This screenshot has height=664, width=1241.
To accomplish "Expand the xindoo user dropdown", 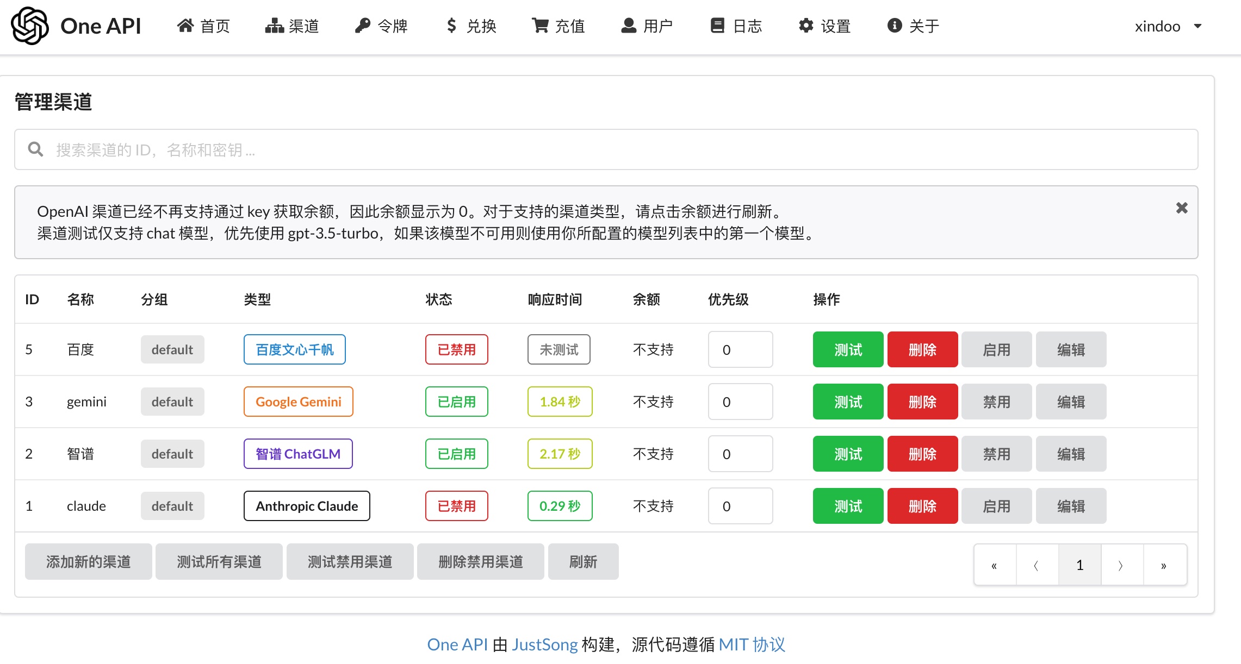I will coord(1168,26).
